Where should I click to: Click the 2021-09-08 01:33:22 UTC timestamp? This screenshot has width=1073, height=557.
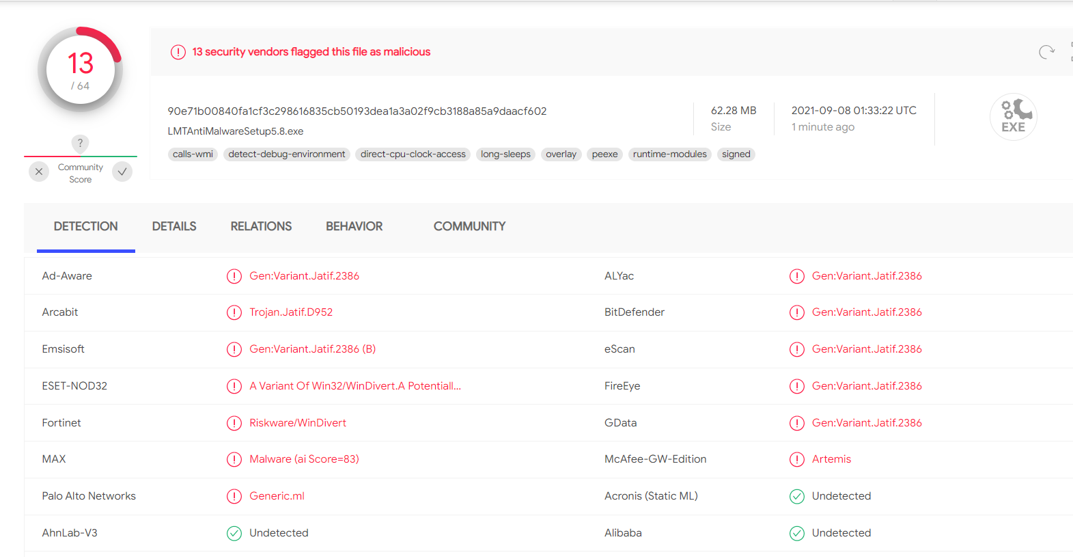[x=854, y=111]
